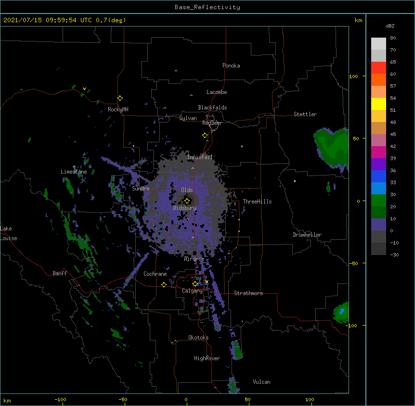Click the Didsbury town label
Screen dimensions: 415x406
pos(185,208)
